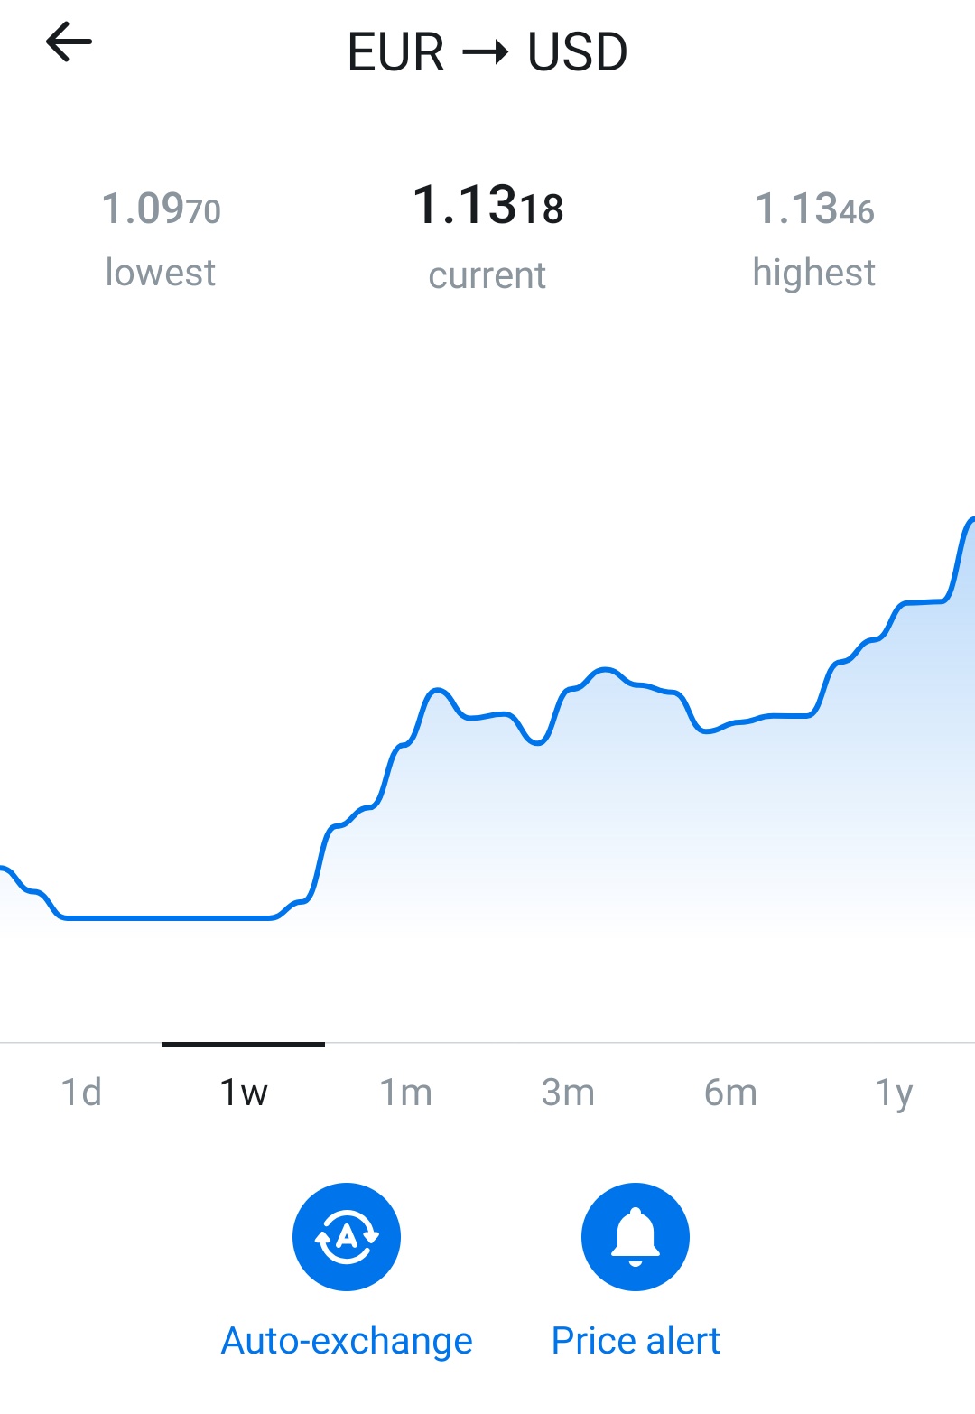Tap the Price alert bell icon
Screen dimensions: 975x1414
636,1236
